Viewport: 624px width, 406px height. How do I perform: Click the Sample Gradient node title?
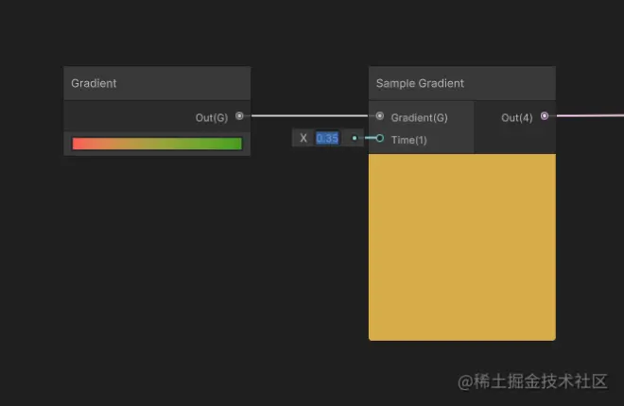pos(420,83)
